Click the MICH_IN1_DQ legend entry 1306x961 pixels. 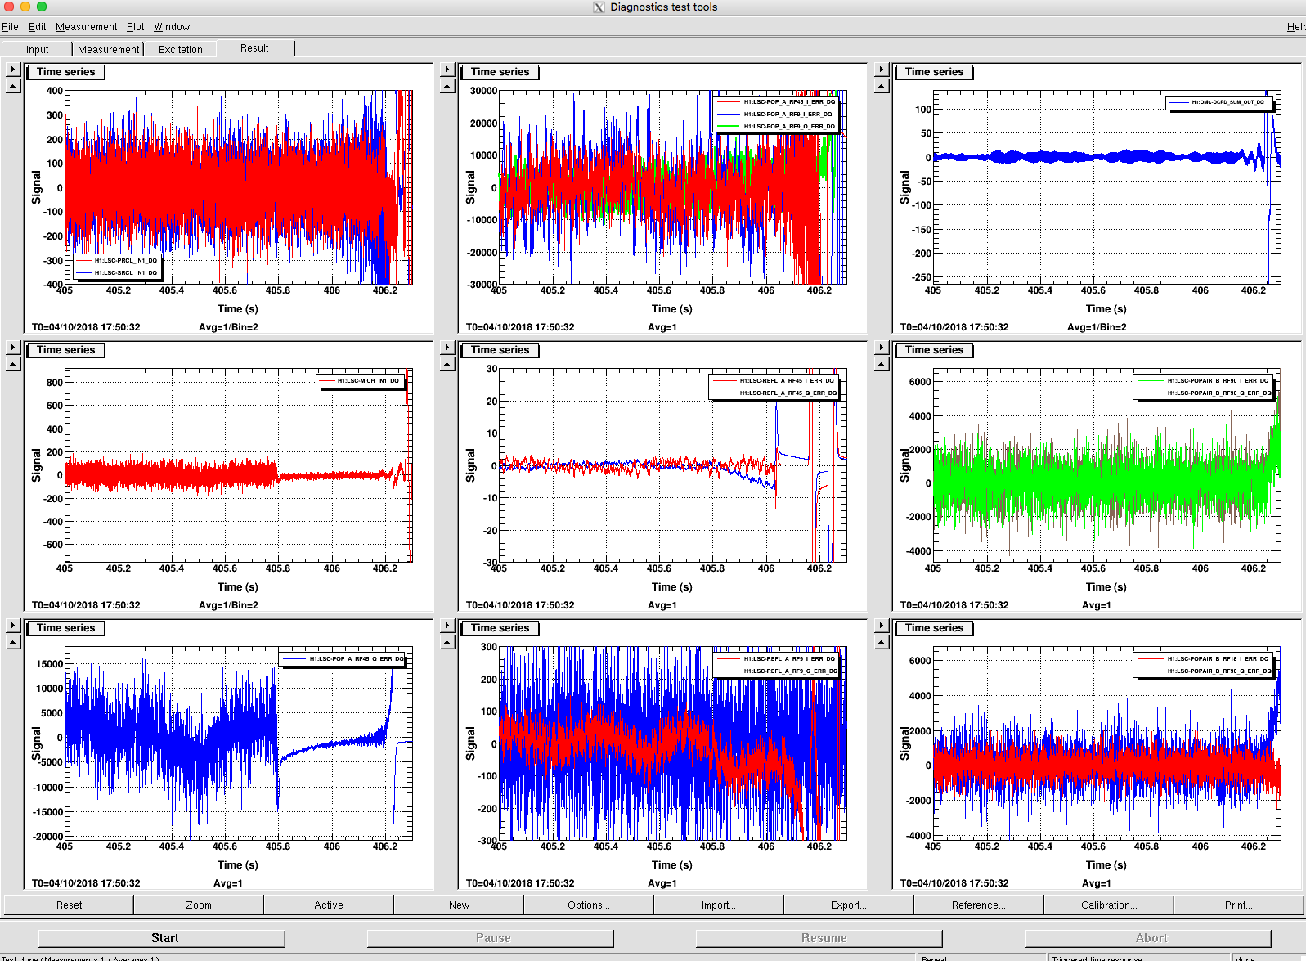point(361,381)
